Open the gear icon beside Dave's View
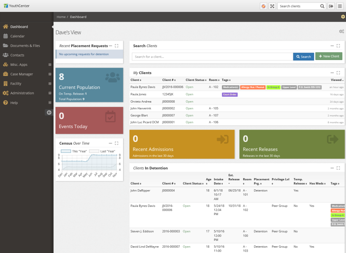346x253 pixels. (341, 31)
